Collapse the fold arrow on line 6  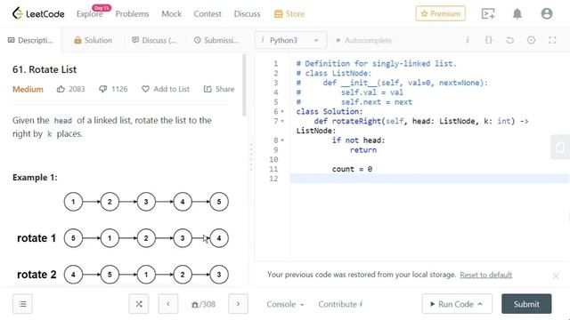click(x=282, y=112)
